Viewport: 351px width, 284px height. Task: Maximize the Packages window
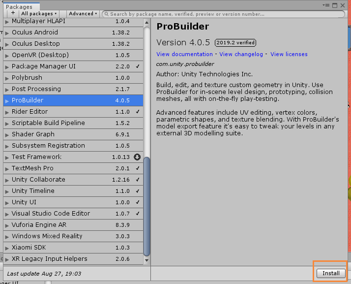335,5
